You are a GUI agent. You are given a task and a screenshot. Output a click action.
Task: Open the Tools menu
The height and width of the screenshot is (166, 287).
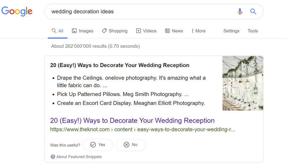click(253, 31)
